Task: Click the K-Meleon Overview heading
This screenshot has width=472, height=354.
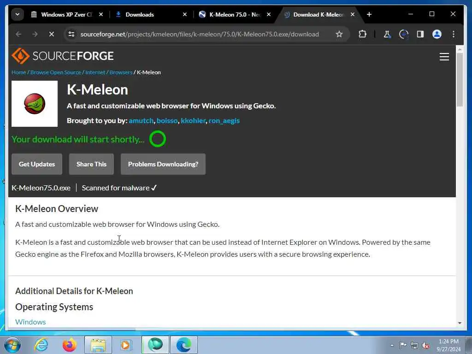Action: coord(57,209)
